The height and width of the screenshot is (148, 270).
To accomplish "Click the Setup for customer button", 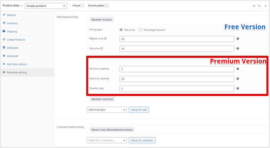I will click(x=142, y=140).
